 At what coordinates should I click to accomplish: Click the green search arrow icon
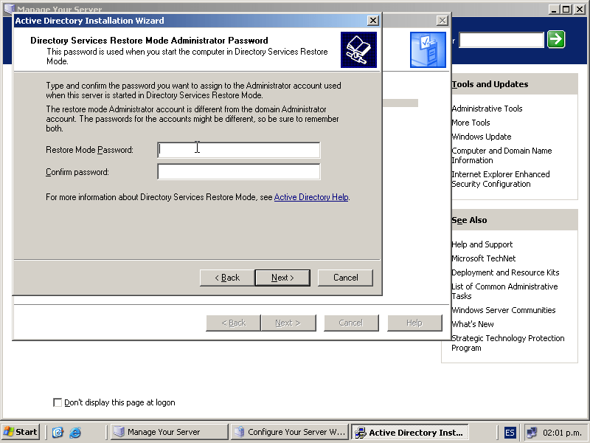tap(556, 40)
